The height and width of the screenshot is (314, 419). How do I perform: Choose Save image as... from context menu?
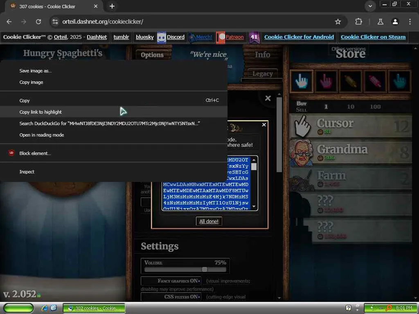[114, 71]
